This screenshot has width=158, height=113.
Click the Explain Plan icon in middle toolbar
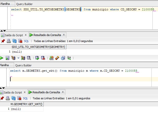13,58
